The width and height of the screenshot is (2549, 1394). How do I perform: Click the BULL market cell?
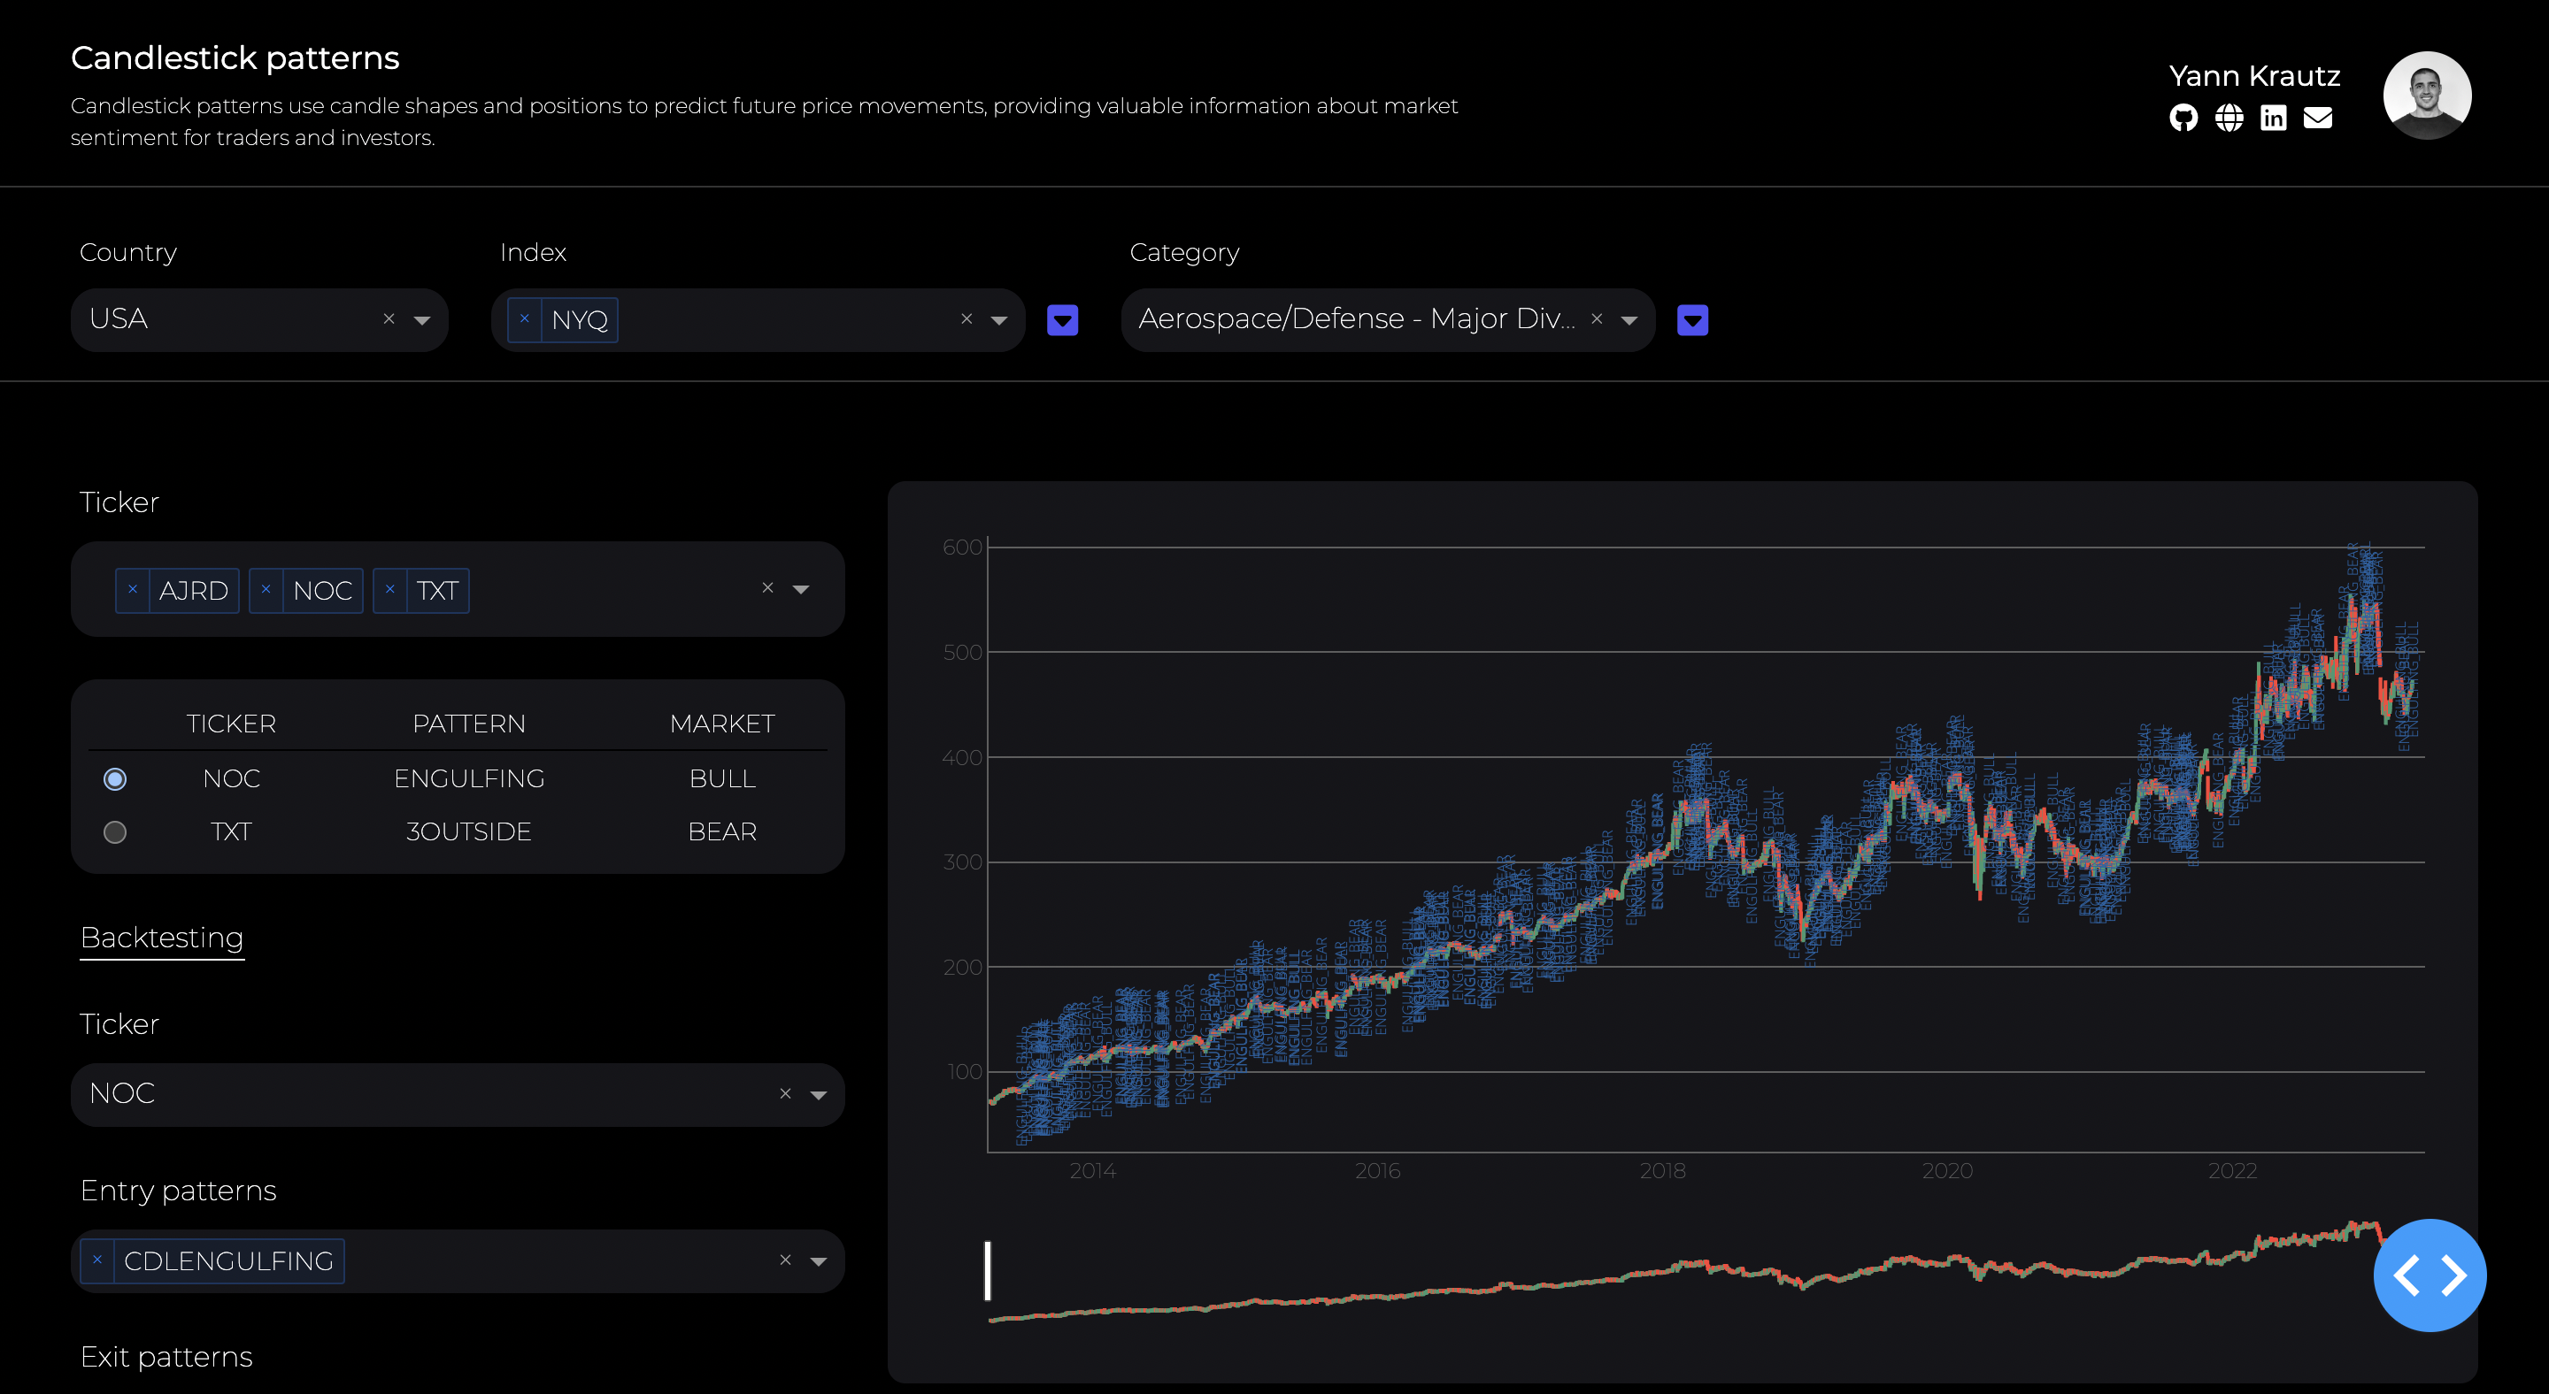coord(722,779)
